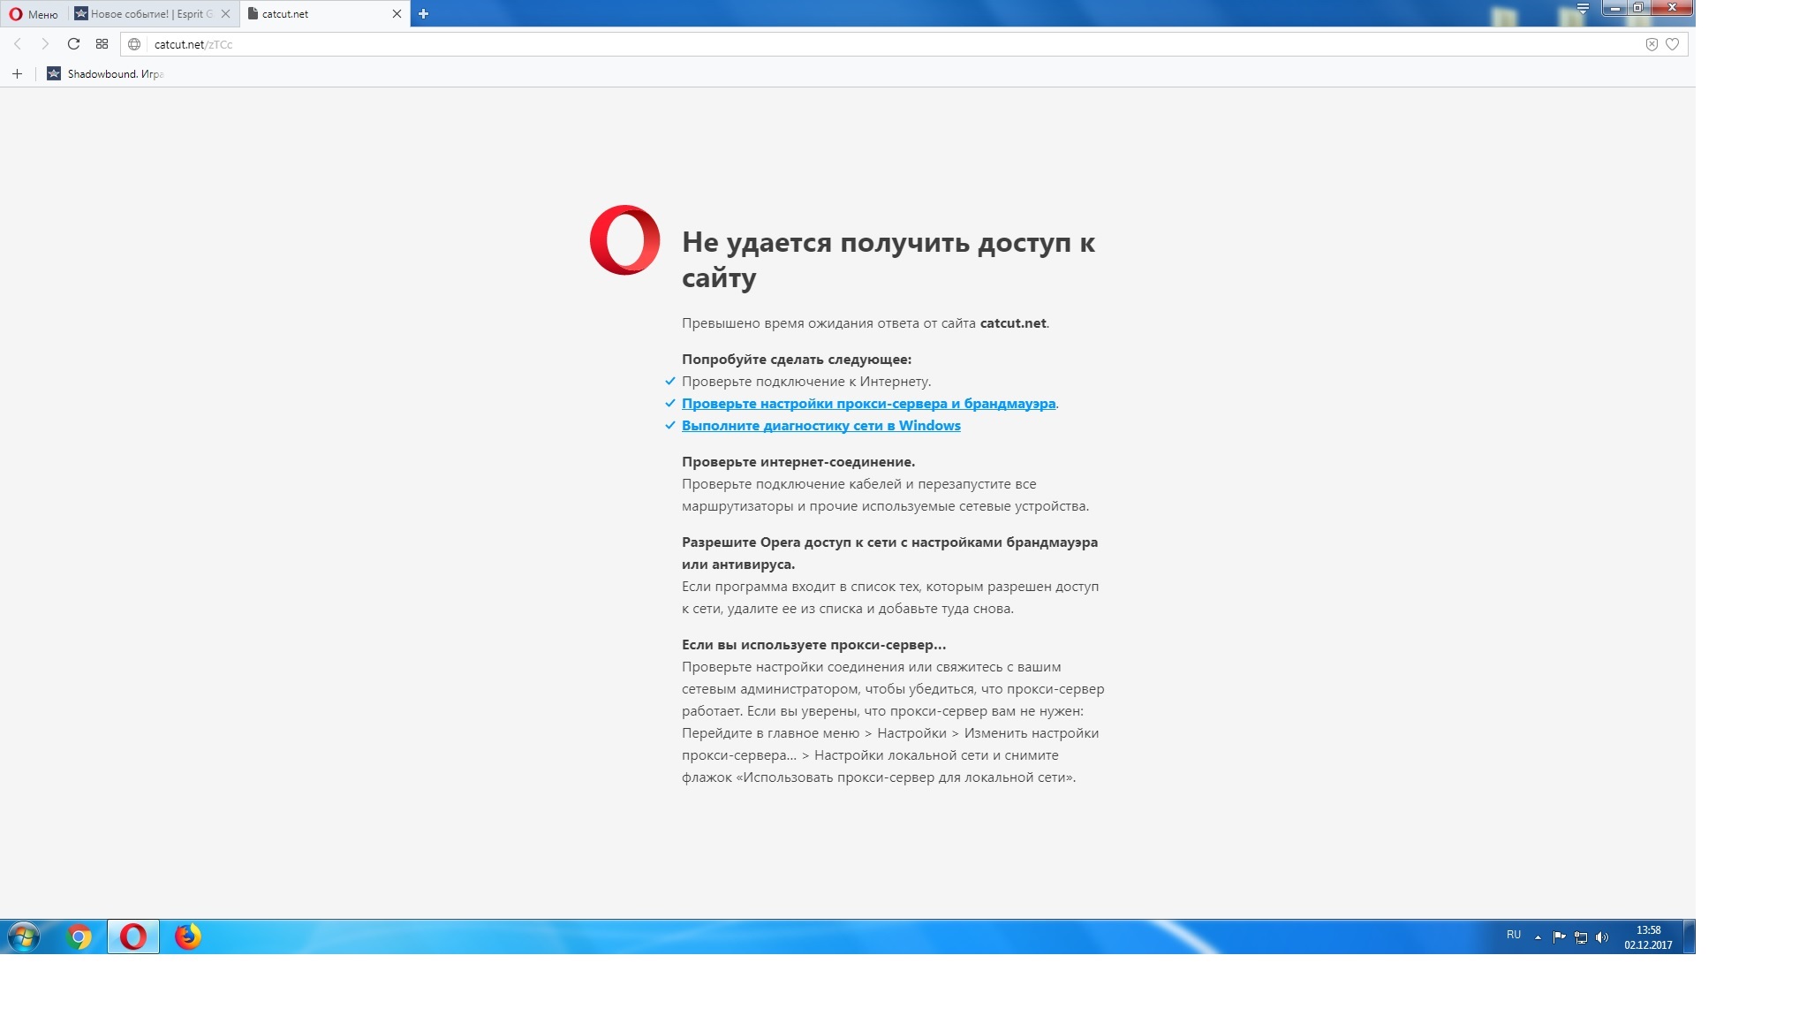Open a new tab with the plus button
This screenshot has width=1807, height=1016.
(423, 13)
